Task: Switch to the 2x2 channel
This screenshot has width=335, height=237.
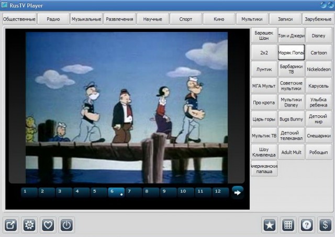Action: 264,53
